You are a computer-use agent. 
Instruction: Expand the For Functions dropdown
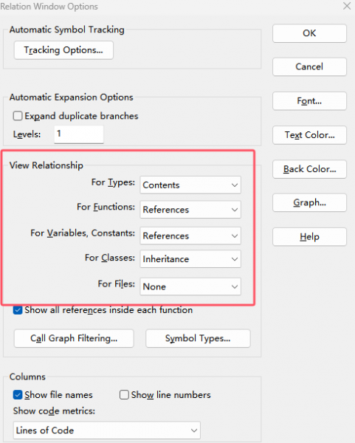190,210
